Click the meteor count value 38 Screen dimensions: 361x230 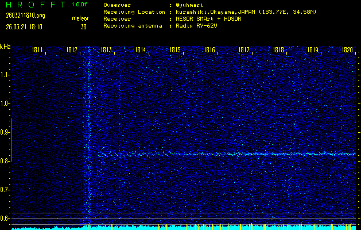84,27
